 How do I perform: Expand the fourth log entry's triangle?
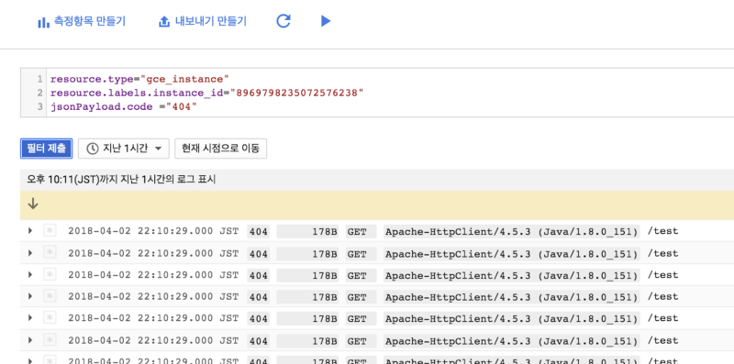[30, 296]
